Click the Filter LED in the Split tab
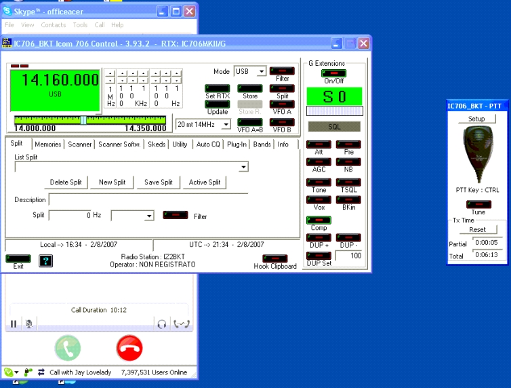The width and height of the screenshot is (511, 388). 176,215
